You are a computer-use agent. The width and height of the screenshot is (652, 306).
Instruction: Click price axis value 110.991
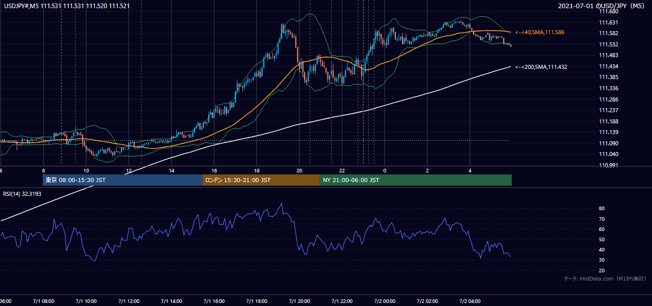point(609,165)
